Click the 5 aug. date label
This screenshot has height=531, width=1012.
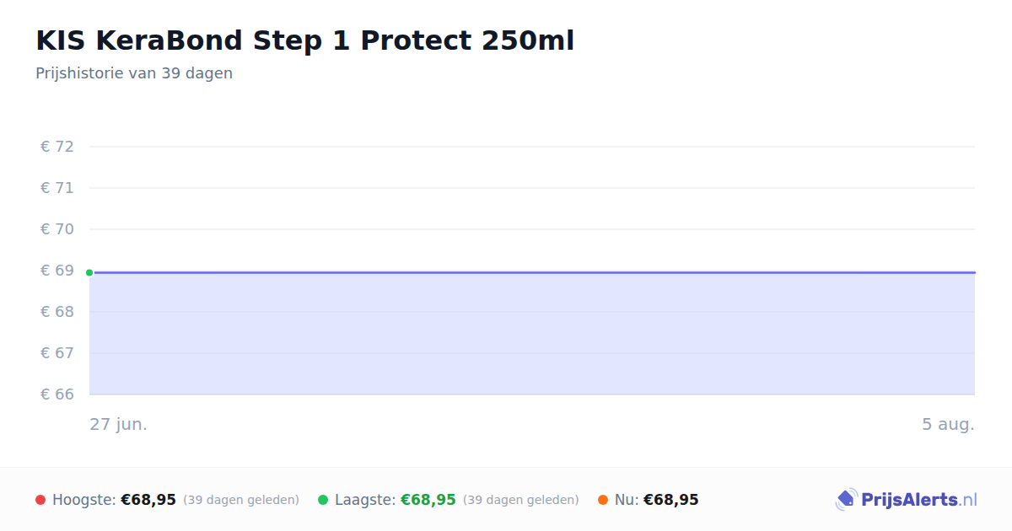pos(948,424)
